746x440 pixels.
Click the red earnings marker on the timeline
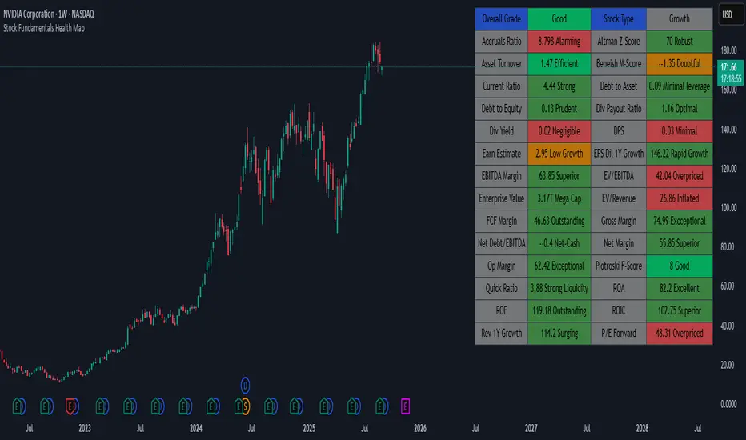(70, 406)
